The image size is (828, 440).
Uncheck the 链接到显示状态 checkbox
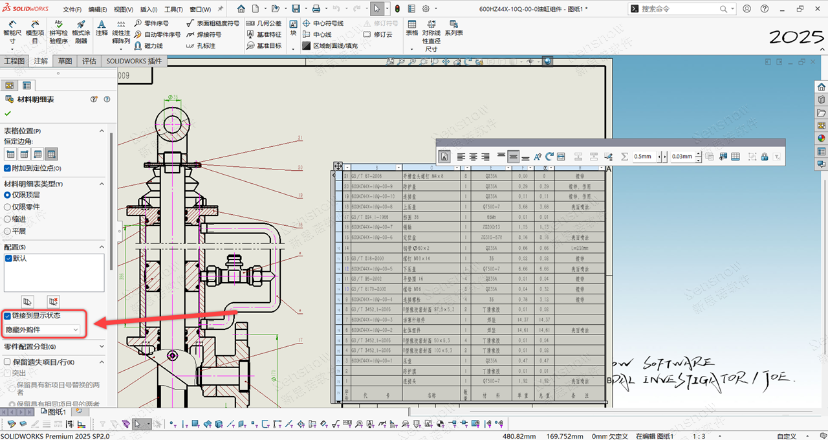coord(8,316)
